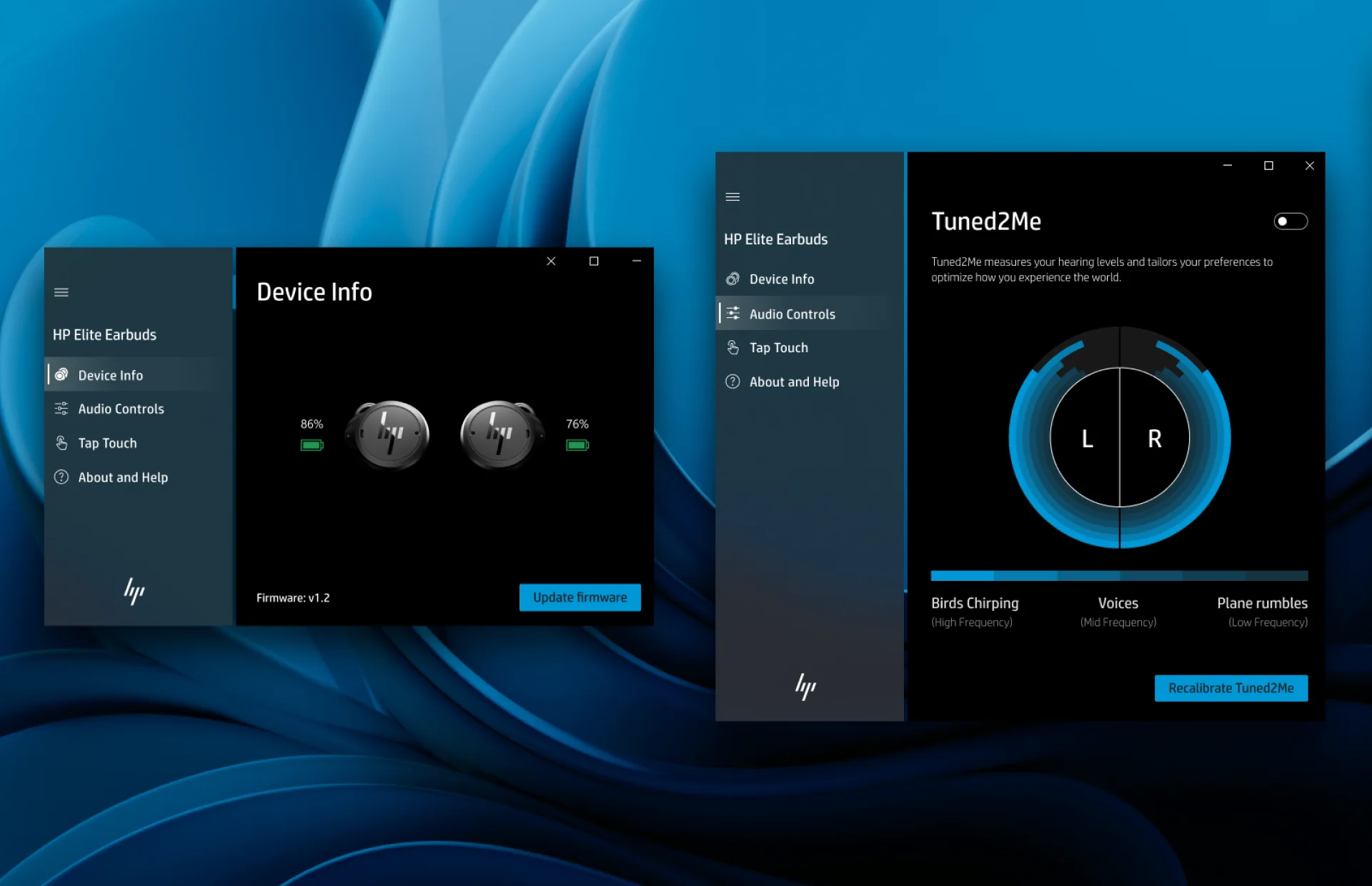Open hamburger menu in Device Info window

tap(61, 292)
